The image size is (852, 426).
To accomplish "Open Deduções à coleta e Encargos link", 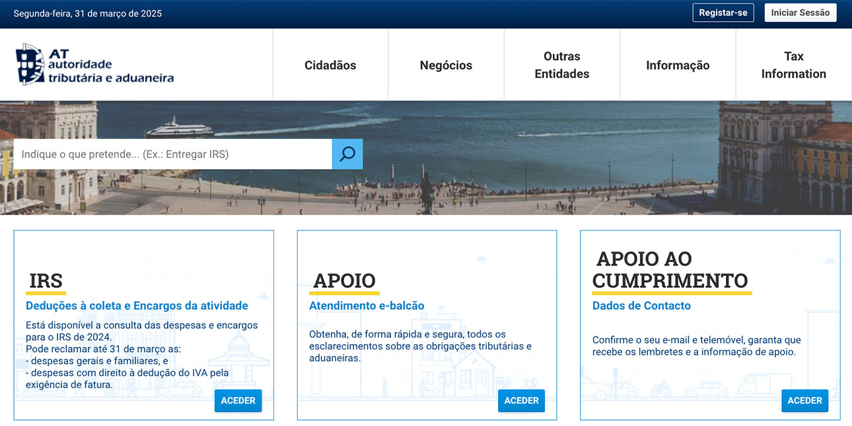I will click(137, 306).
